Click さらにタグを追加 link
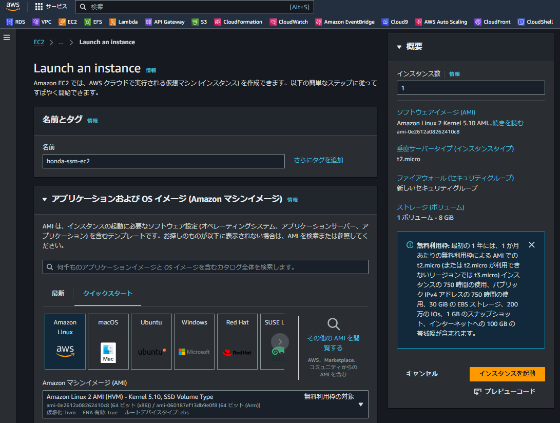 (318, 160)
